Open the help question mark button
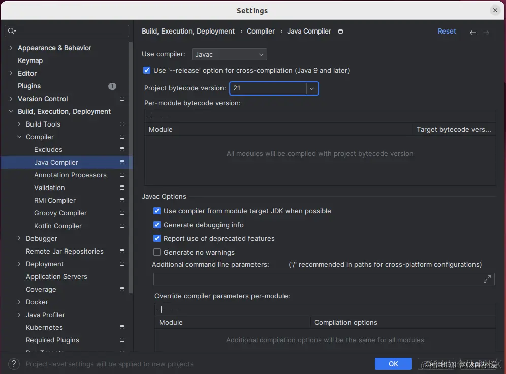This screenshot has width=506, height=374. (14, 364)
